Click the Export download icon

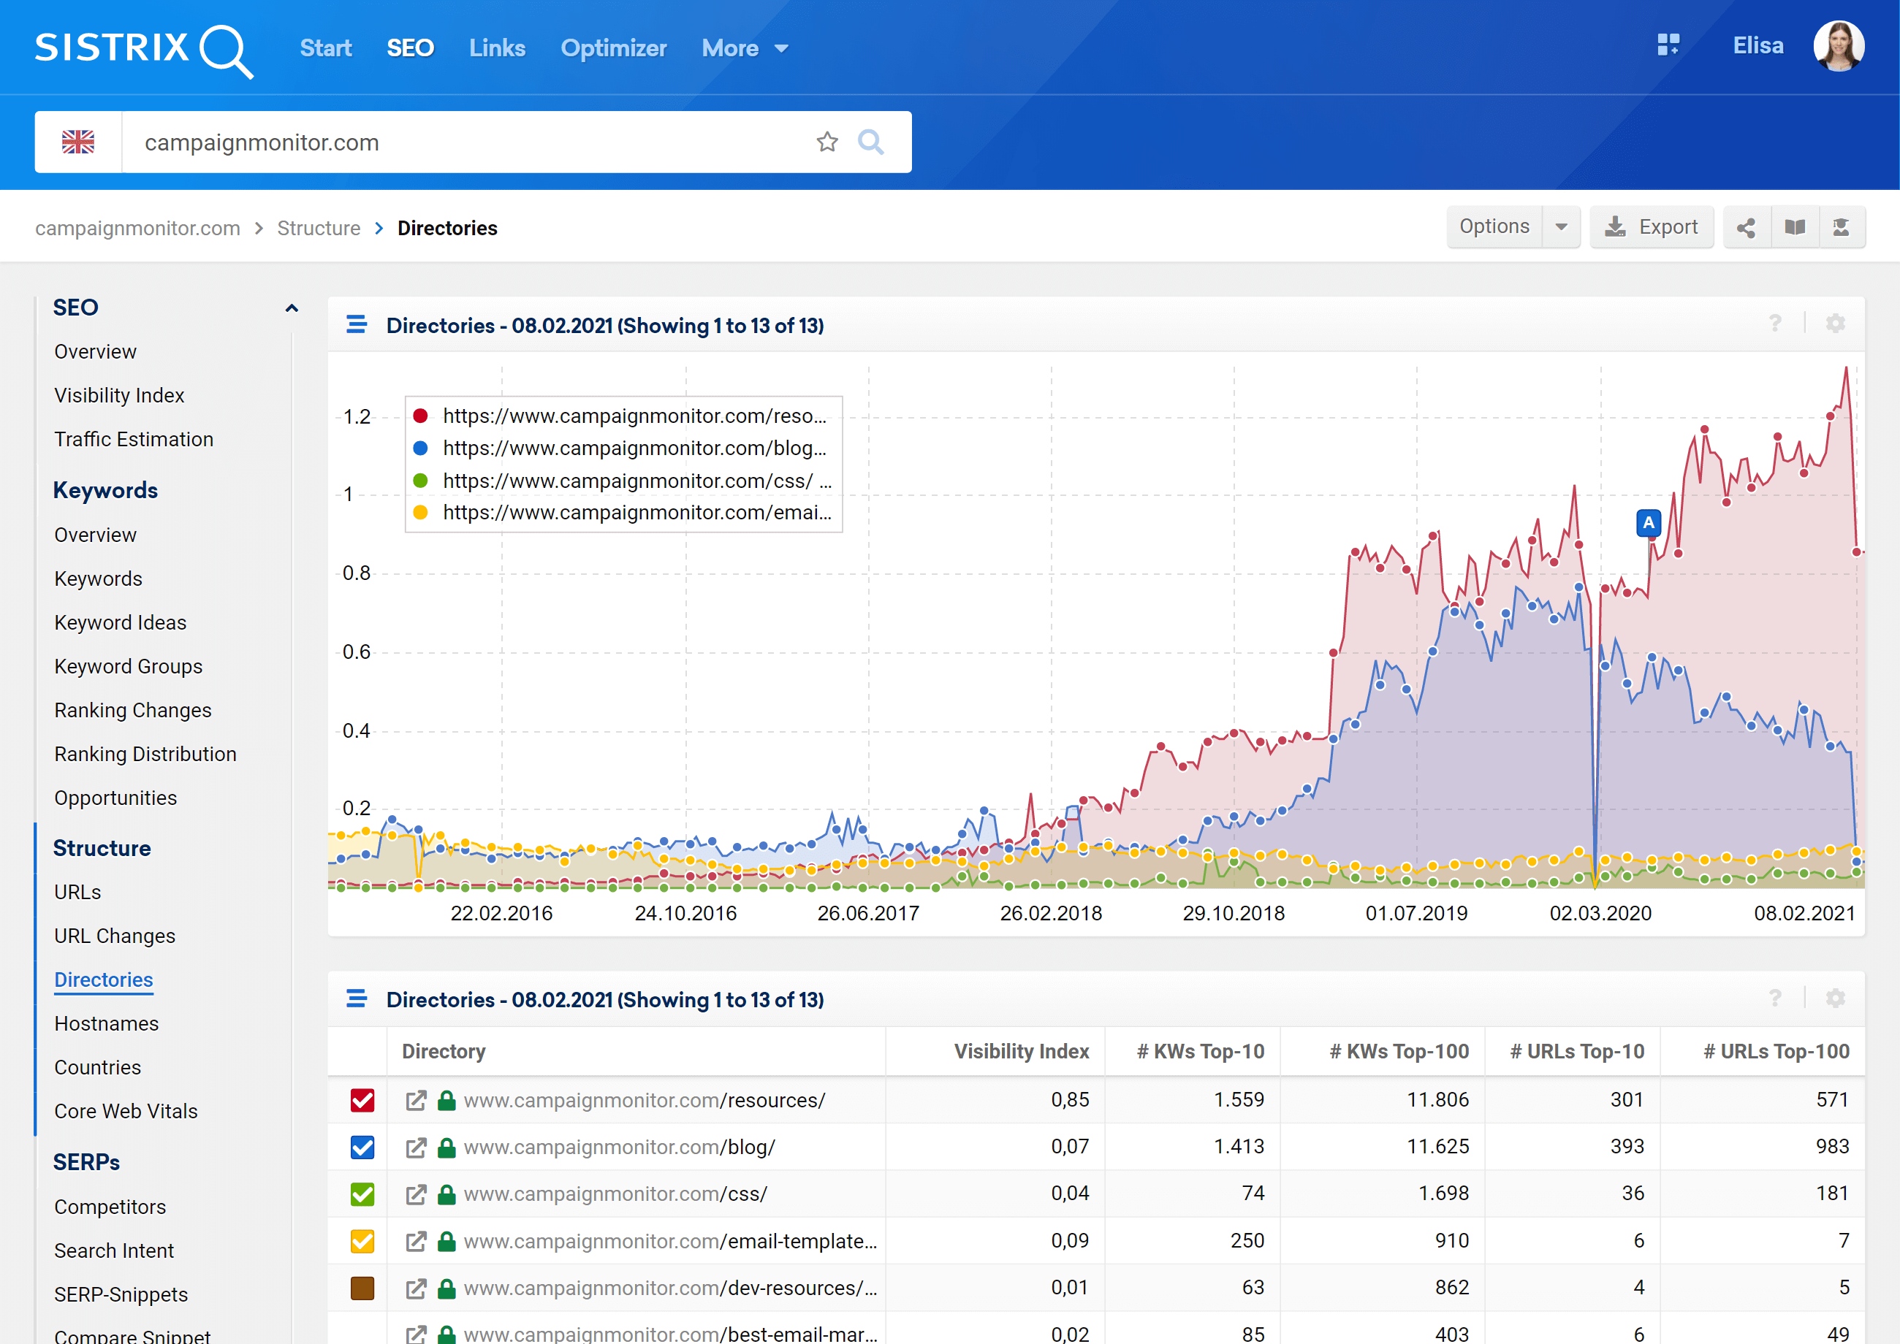click(x=1615, y=228)
